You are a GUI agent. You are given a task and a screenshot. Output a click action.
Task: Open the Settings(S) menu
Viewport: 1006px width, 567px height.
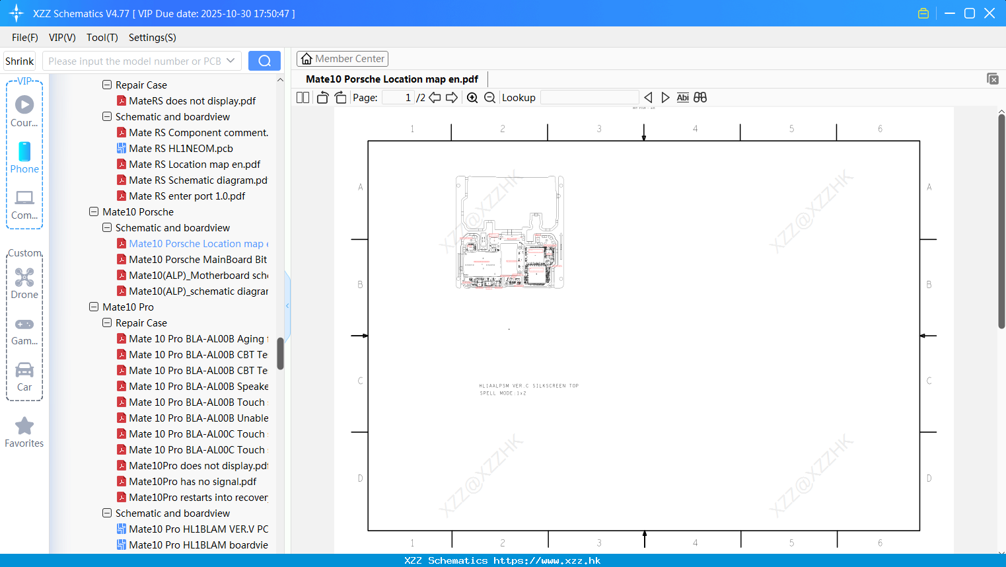pos(153,38)
